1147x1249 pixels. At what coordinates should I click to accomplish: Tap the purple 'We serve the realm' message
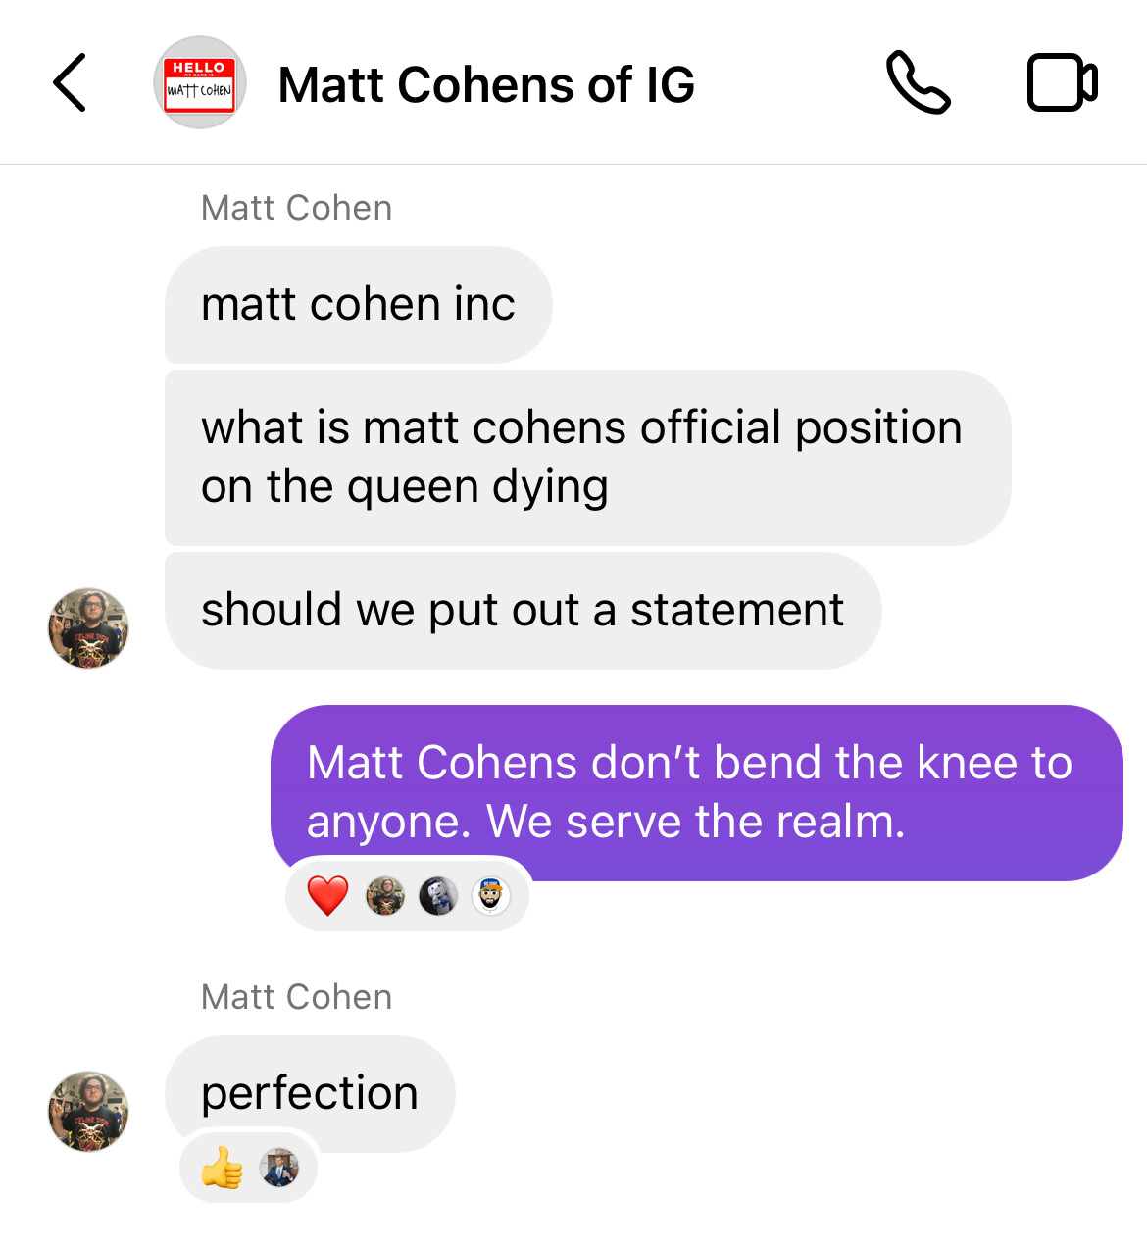pos(696,792)
